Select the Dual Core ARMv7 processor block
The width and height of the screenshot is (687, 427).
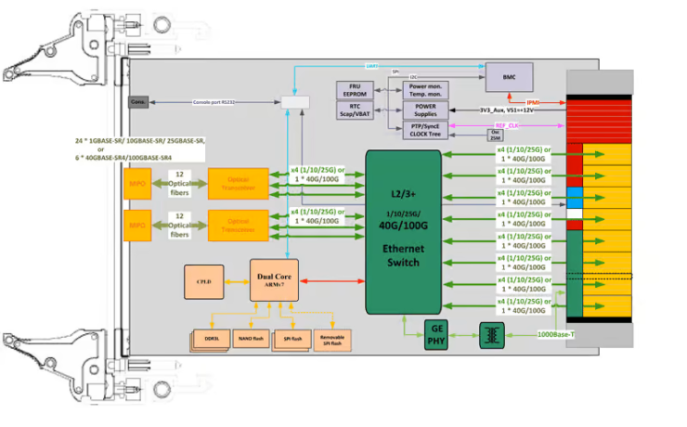(x=274, y=280)
